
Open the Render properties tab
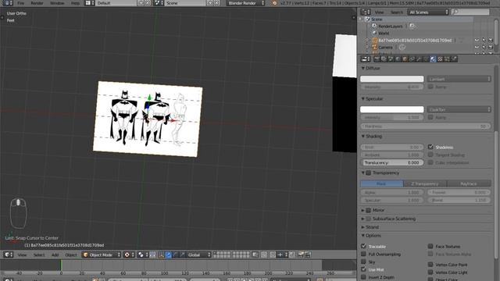[377, 59]
